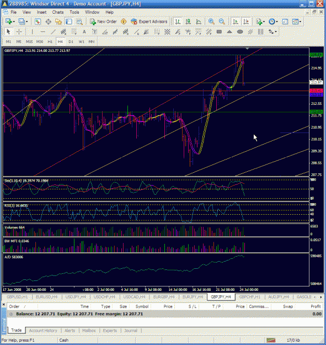Viewport: 326px width, 345px height.
Task: Toggle Bar Chart display mode
Action: click(x=178, y=22)
